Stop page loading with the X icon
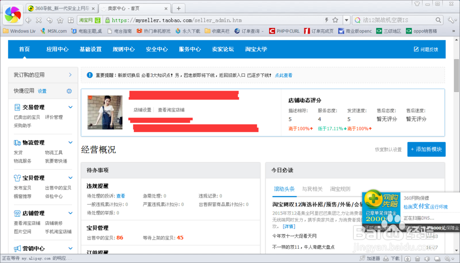The image size is (460, 263). [x=39, y=20]
